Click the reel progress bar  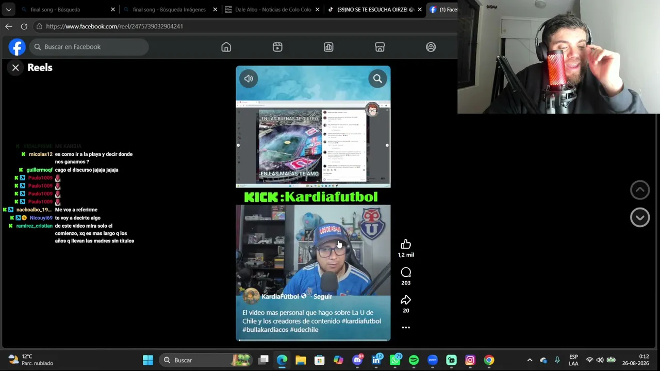pyautogui.click(x=313, y=340)
